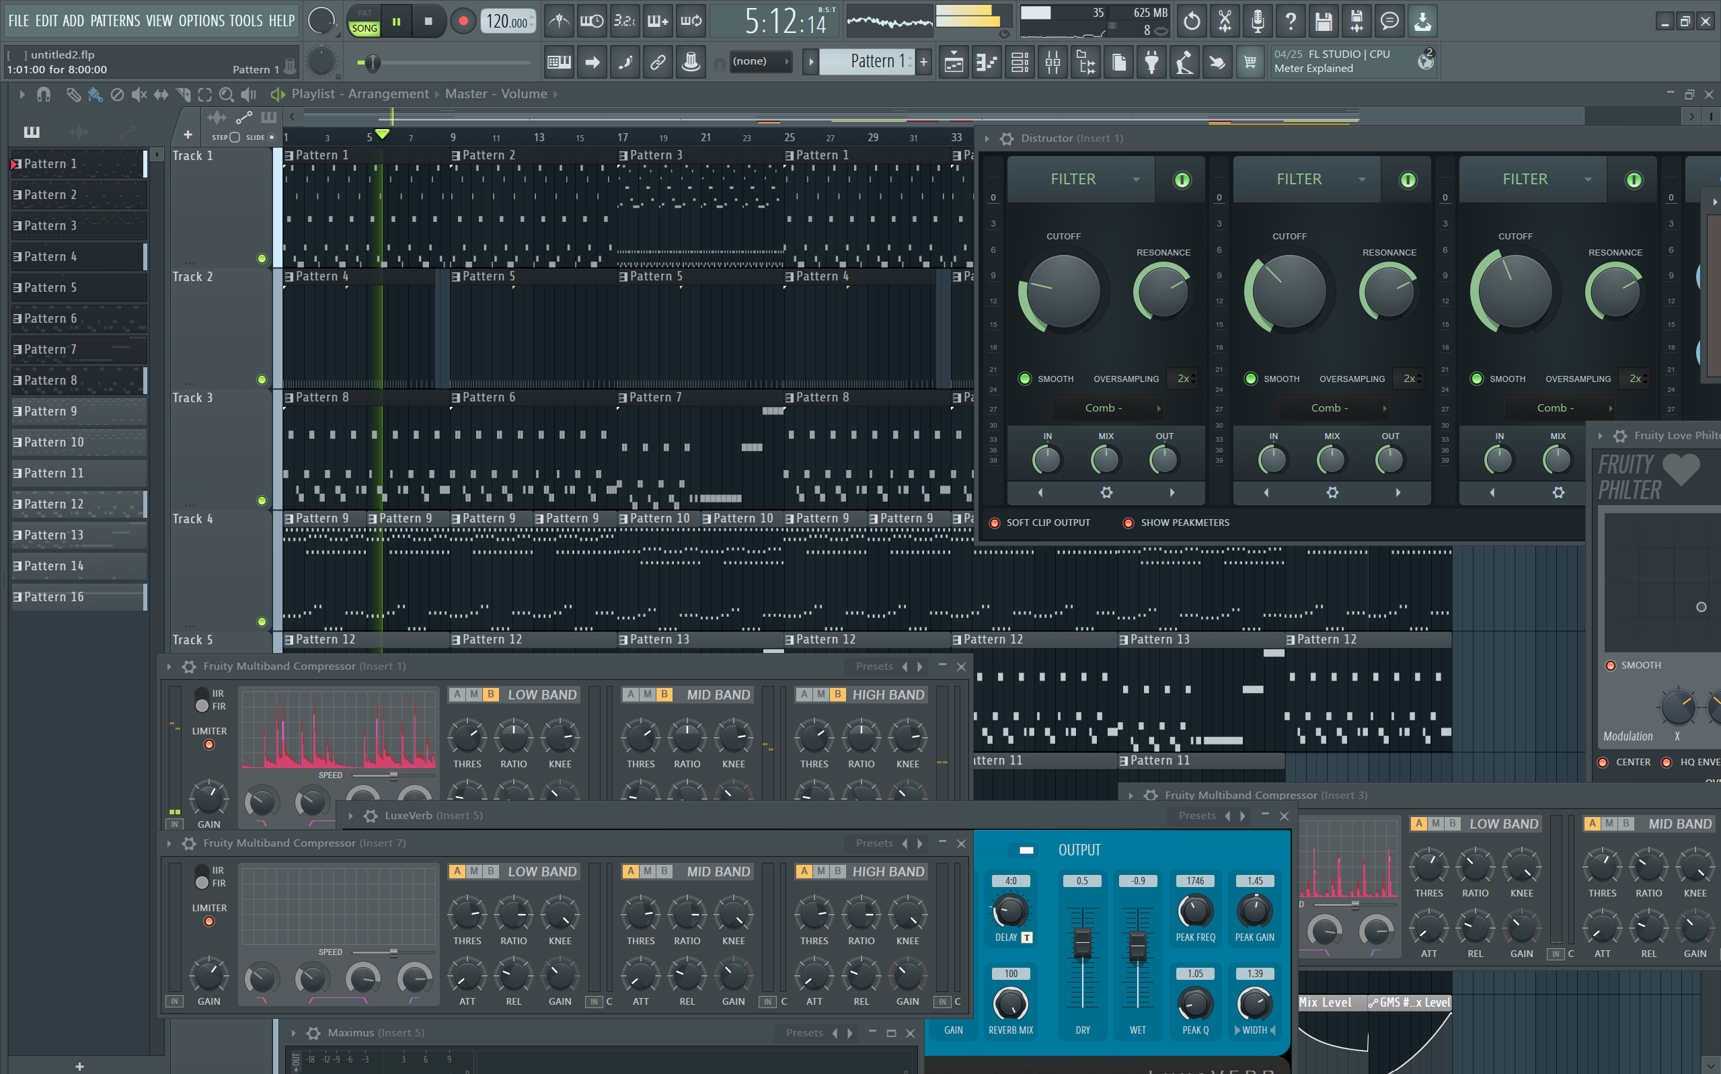The height and width of the screenshot is (1074, 1721).
Task: Click the undo history icon
Action: (1192, 22)
